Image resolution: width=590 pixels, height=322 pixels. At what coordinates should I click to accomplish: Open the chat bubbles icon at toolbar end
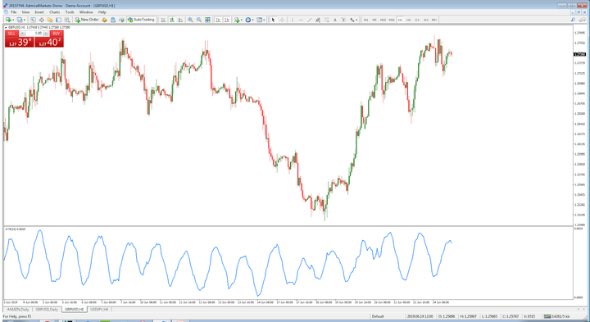pyautogui.click(x=583, y=20)
